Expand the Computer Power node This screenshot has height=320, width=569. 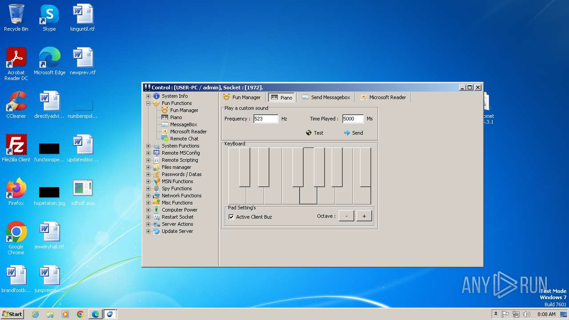tap(148, 210)
